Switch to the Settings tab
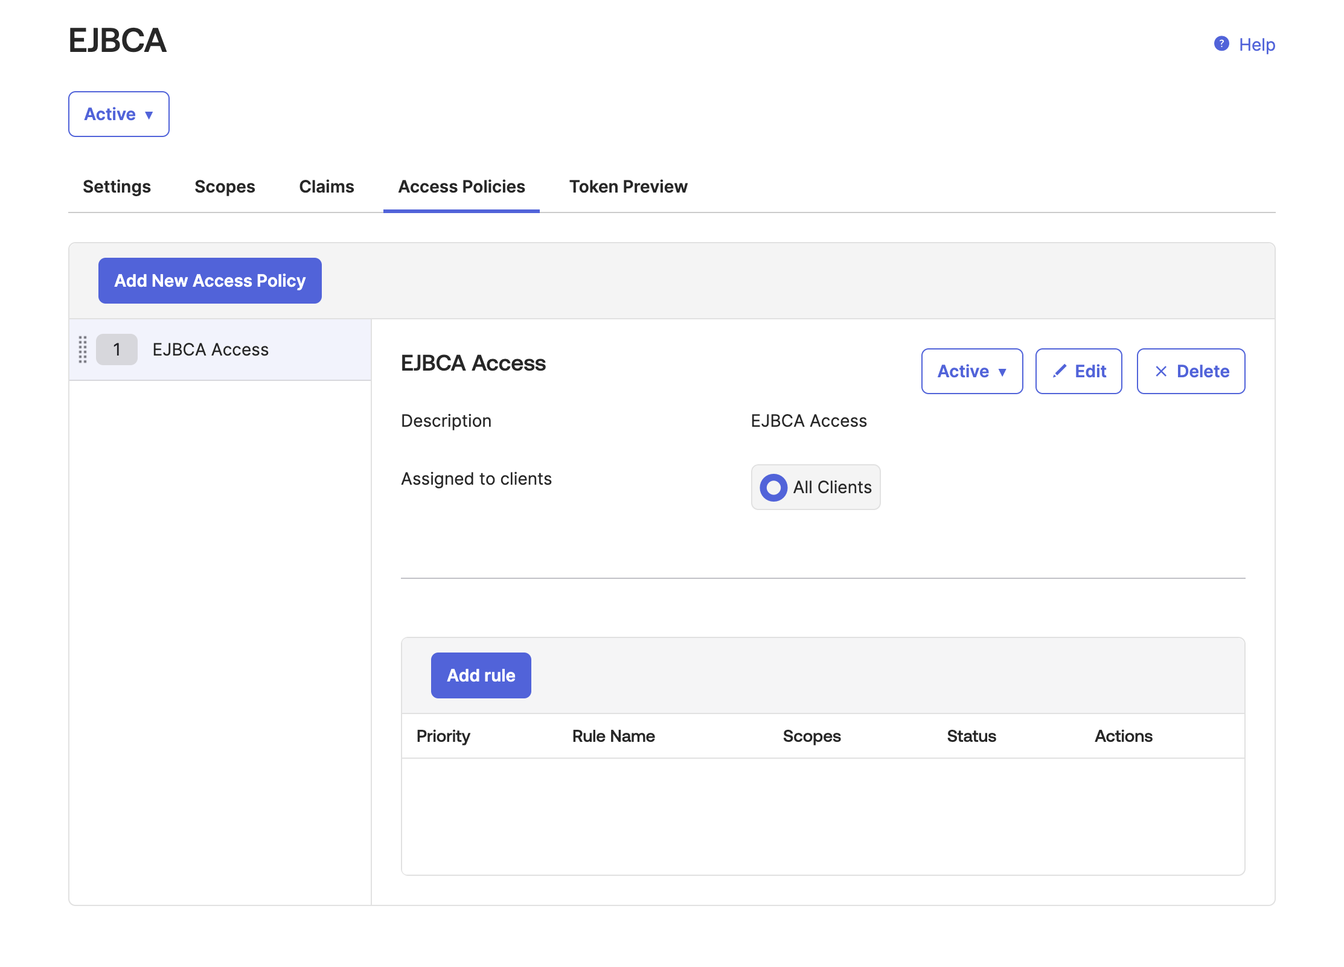Screen dimensions: 1344x967 [x=117, y=187]
